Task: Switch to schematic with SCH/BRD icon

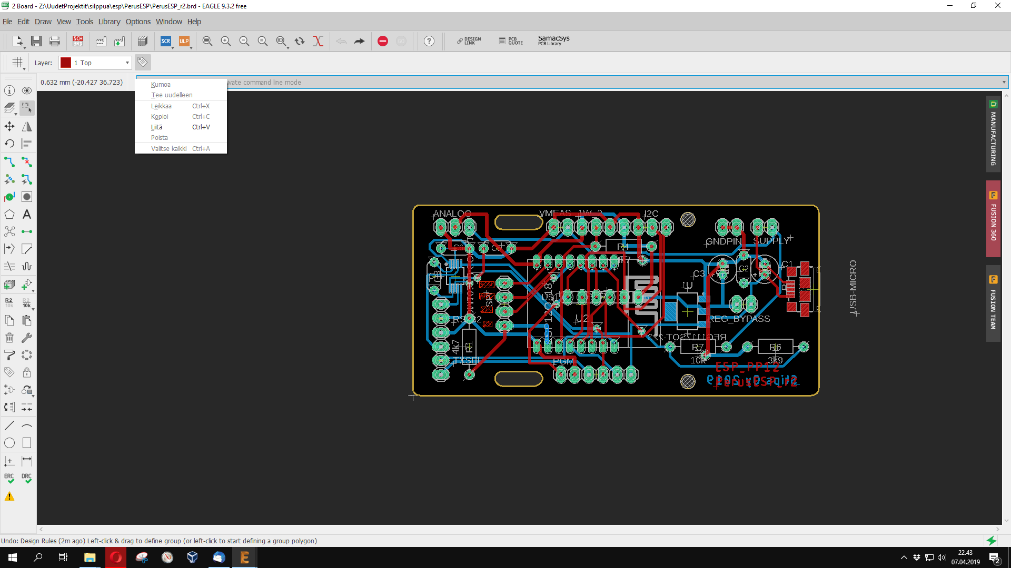Action: pos(78,41)
